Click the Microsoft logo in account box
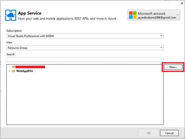The image size is (185, 139). (x=133, y=15)
